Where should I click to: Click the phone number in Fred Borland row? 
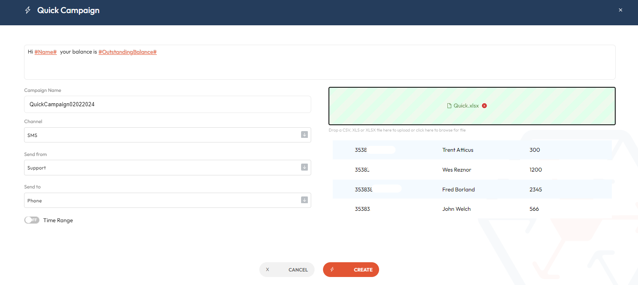364,189
